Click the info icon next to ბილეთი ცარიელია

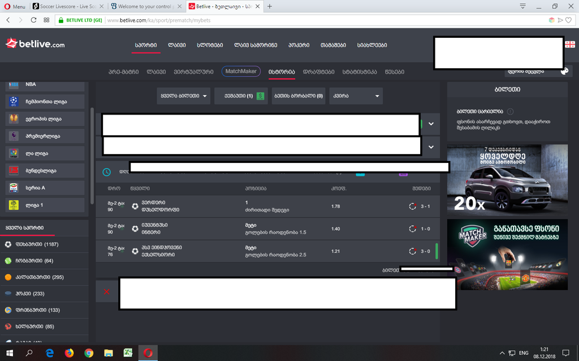(510, 111)
